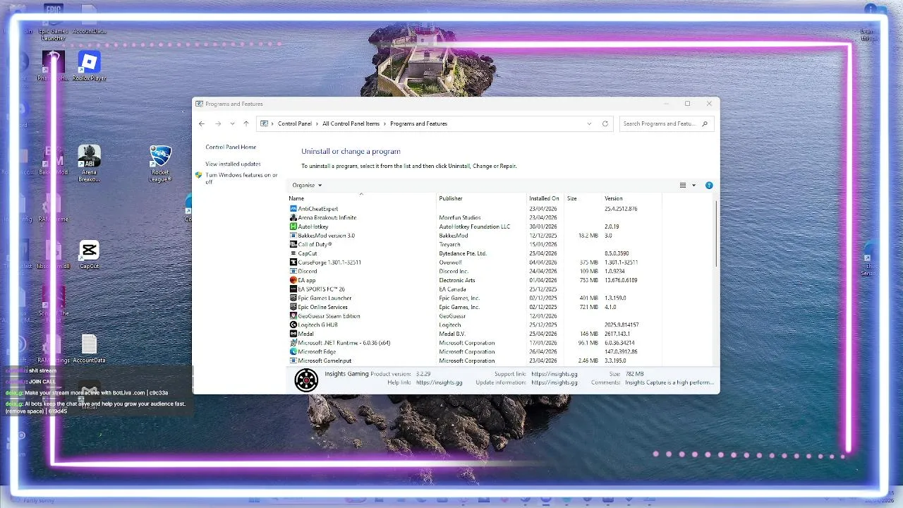Select the 753 MB size cell
Screen dimensions: 903x508
point(588,280)
